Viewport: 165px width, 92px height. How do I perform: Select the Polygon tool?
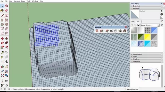point(7,25)
